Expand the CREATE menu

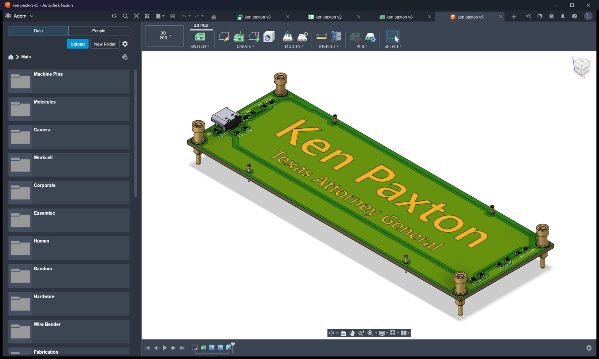pyautogui.click(x=245, y=47)
